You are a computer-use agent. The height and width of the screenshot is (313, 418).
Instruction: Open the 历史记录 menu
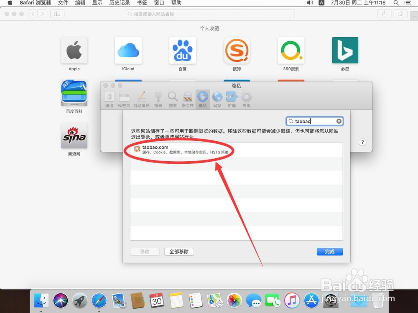120,3
